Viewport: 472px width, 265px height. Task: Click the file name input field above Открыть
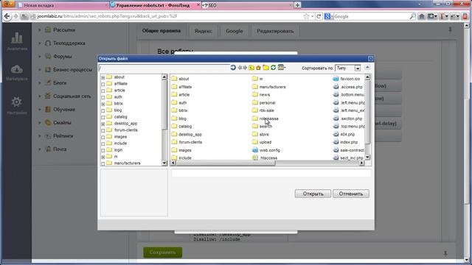(271, 174)
